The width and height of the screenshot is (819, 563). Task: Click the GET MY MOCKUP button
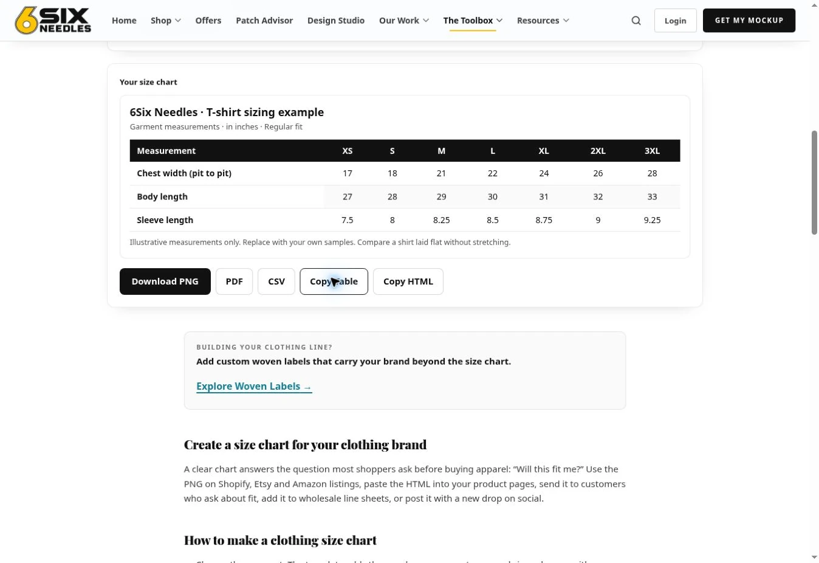coord(749,21)
